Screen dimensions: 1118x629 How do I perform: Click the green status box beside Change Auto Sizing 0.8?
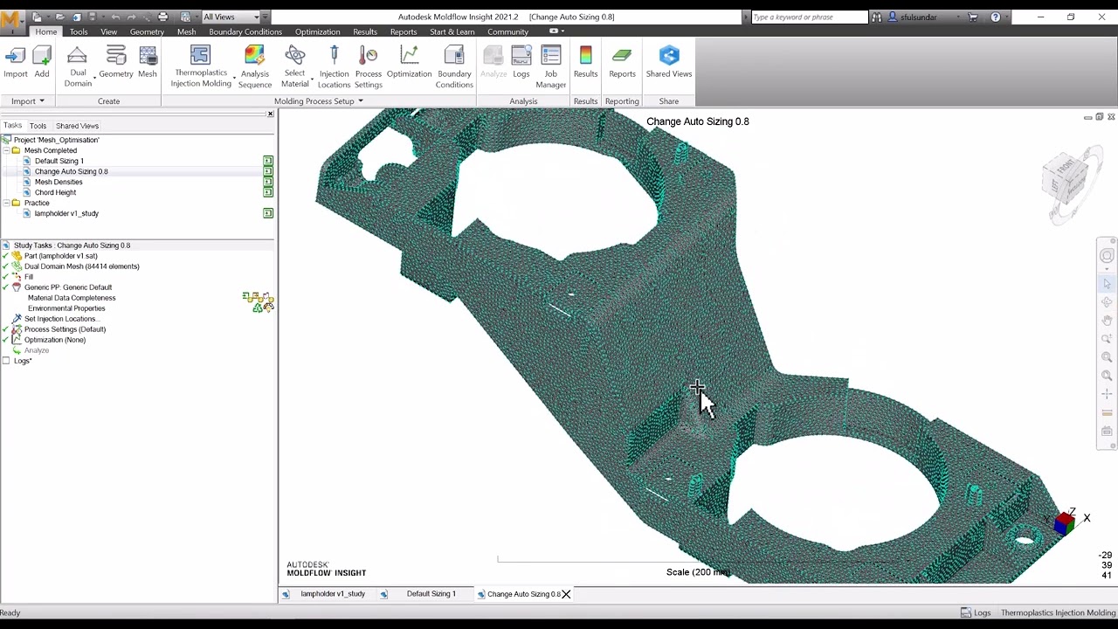coord(268,171)
